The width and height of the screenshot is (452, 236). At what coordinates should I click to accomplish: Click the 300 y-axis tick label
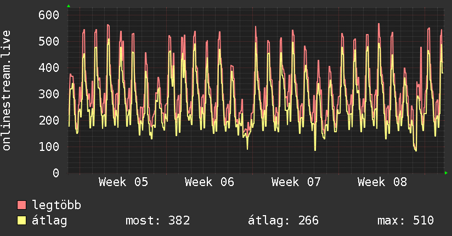click(x=49, y=94)
